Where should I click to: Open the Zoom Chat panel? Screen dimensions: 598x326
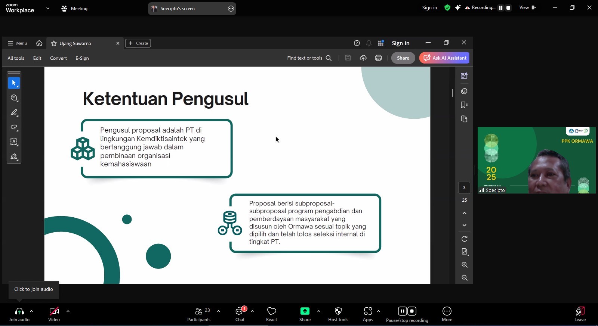click(x=240, y=314)
